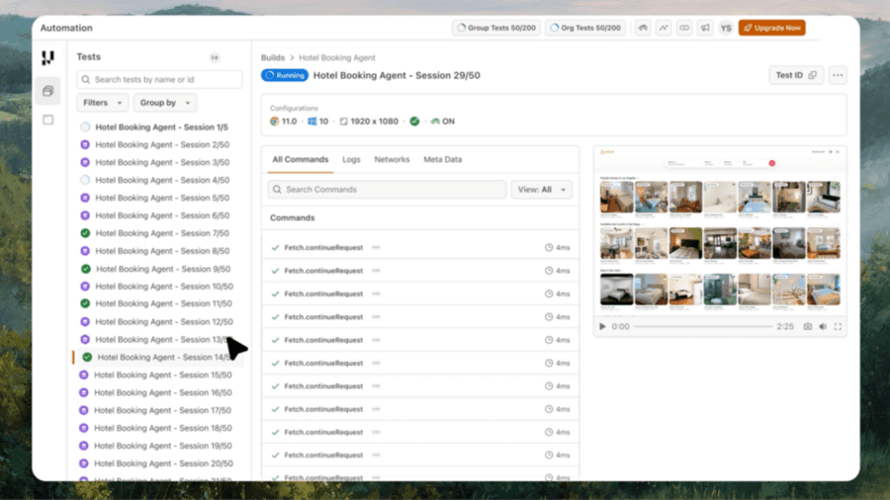The image size is (890, 500).
Task: Enter video fullscreen mode
Action: (838, 326)
